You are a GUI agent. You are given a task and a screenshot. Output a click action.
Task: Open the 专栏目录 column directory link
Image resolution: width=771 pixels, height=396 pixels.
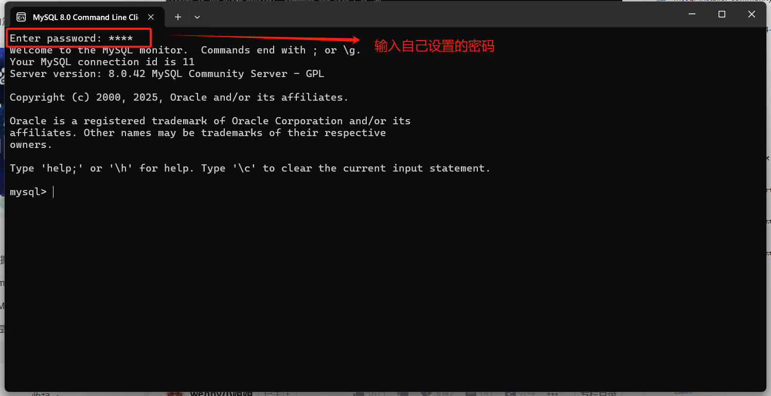pyautogui.click(x=601, y=393)
